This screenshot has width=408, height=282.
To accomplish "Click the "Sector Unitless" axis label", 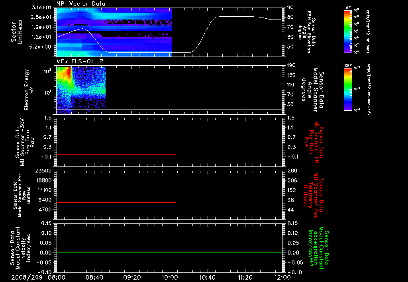I will click(16, 32).
